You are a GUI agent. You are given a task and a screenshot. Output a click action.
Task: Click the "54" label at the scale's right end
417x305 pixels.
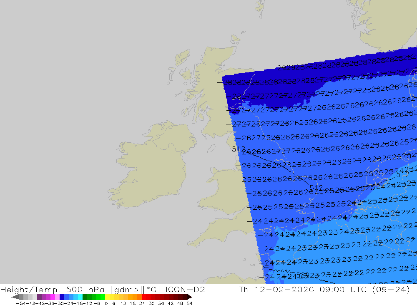pyautogui.click(x=189, y=303)
